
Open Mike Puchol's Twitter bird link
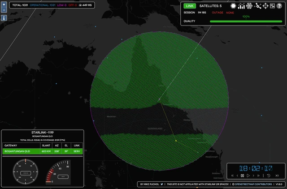[162, 184]
